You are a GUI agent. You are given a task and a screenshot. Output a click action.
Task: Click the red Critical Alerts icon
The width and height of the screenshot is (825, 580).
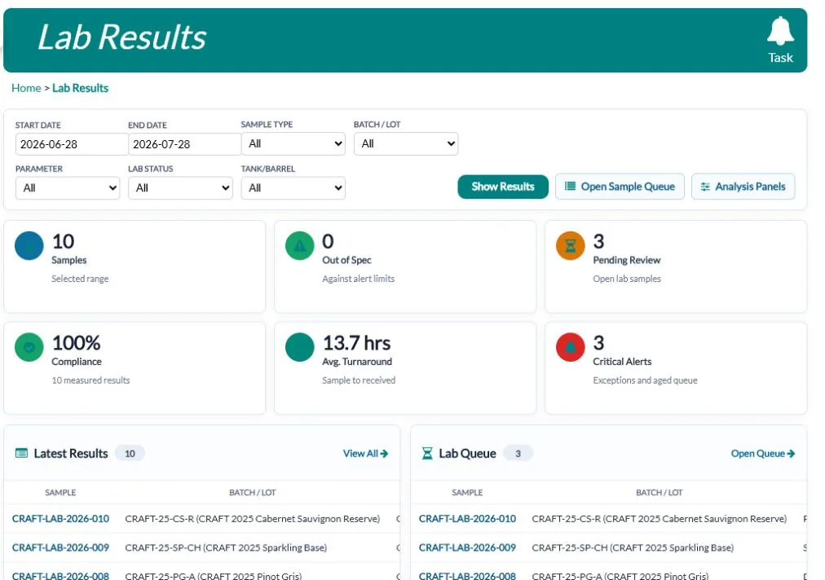(x=571, y=347)
